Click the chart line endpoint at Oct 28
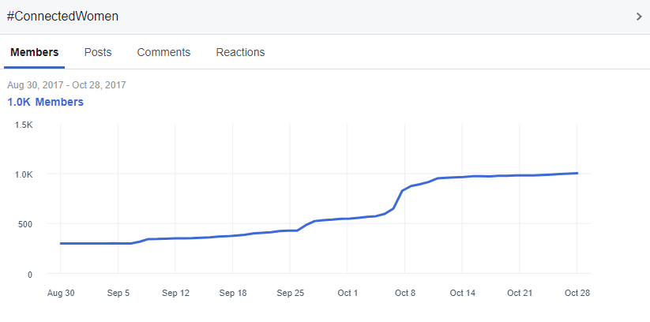This screenshot has width=650, height=322. 577,173
